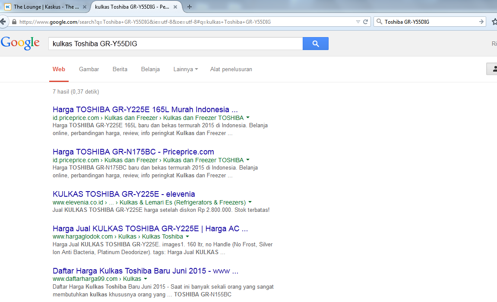
Task: Expand dropdown arrow beside hargaglodok.com URL
Action: click(x=187, y=236)
